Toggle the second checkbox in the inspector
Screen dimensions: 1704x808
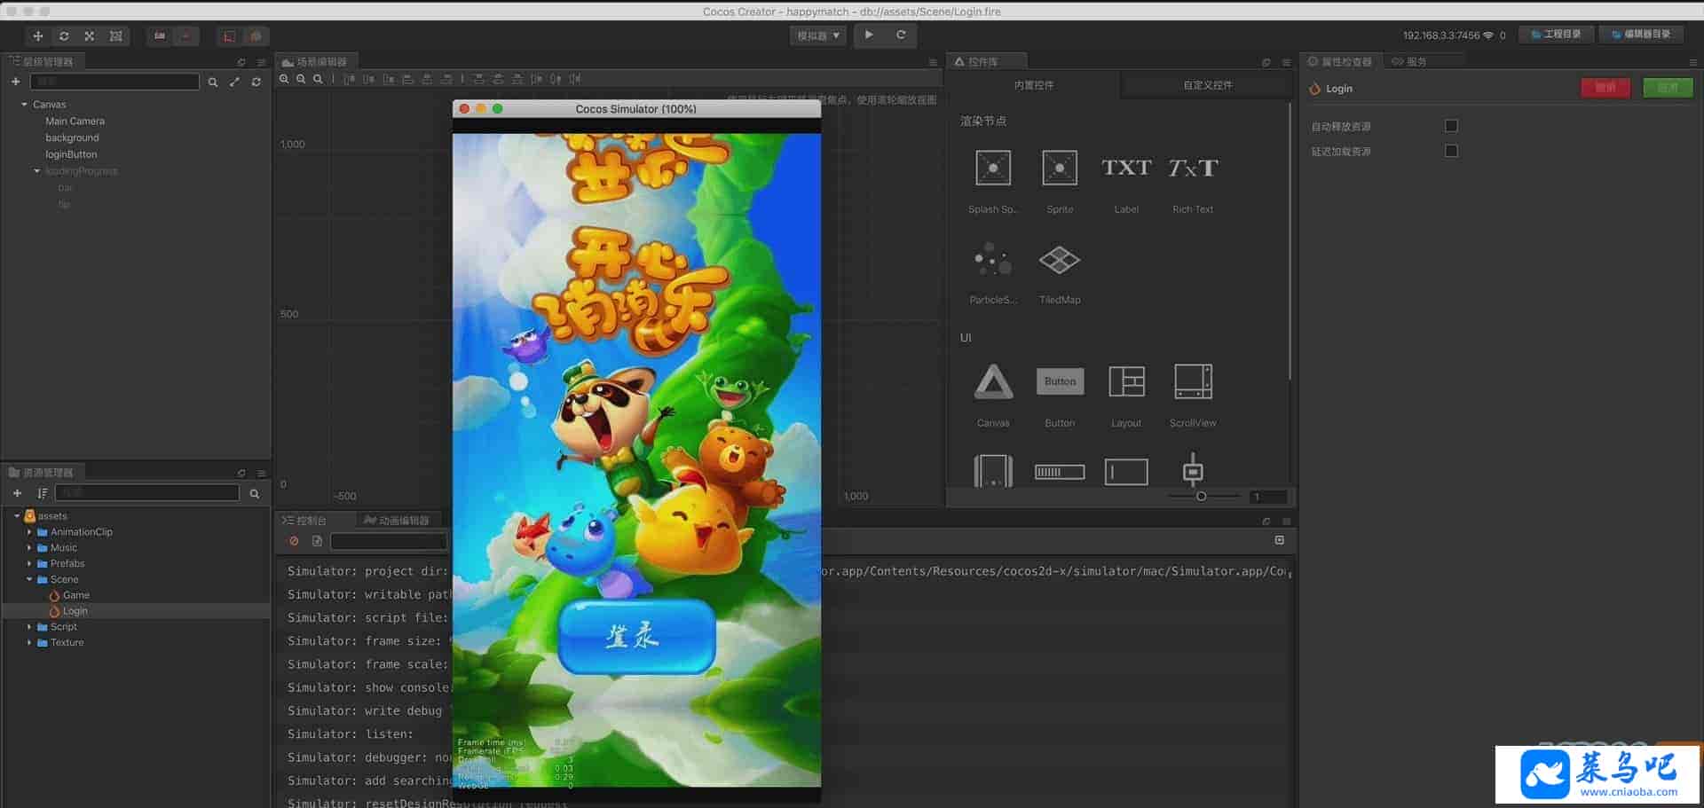[x=1451, y=151]
